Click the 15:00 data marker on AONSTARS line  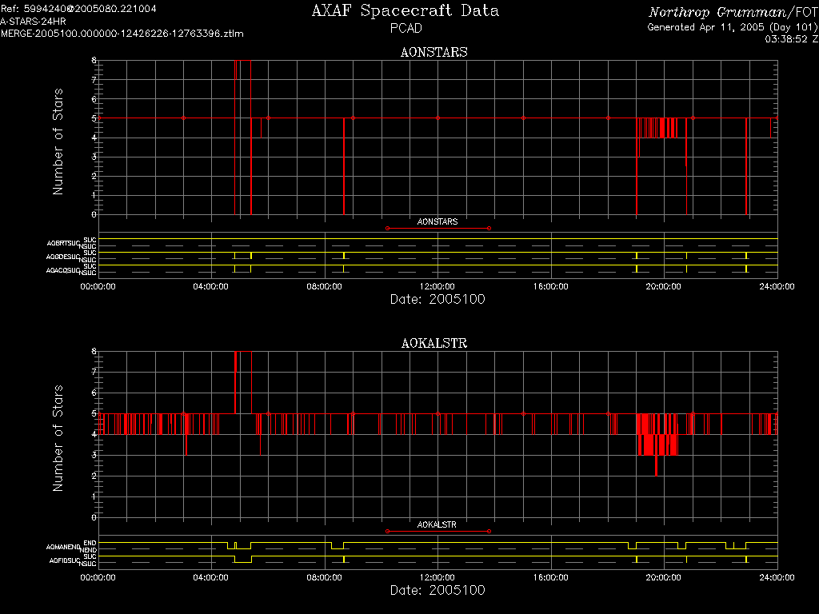pyautogui.click(x=523, y=118)
